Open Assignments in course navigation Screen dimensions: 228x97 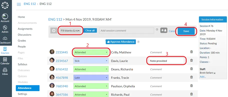pos(25,29)
